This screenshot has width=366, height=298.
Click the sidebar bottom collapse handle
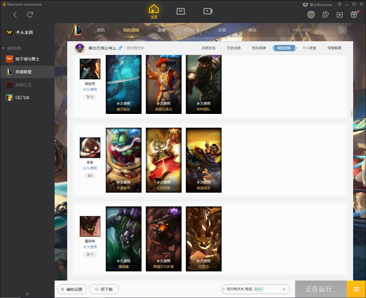point(27,294)
